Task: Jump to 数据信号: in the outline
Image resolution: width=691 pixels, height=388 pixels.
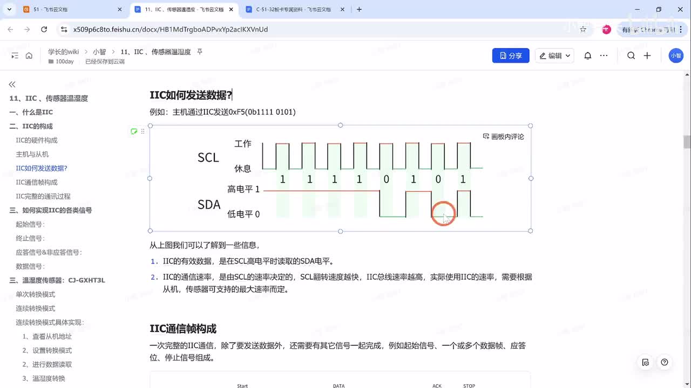Action: pos(30,266)
